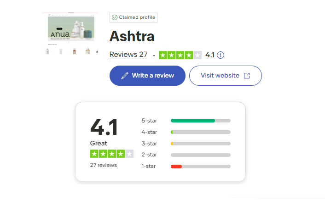
Task: Click the header star rating icons
Action: pos(180,55)
